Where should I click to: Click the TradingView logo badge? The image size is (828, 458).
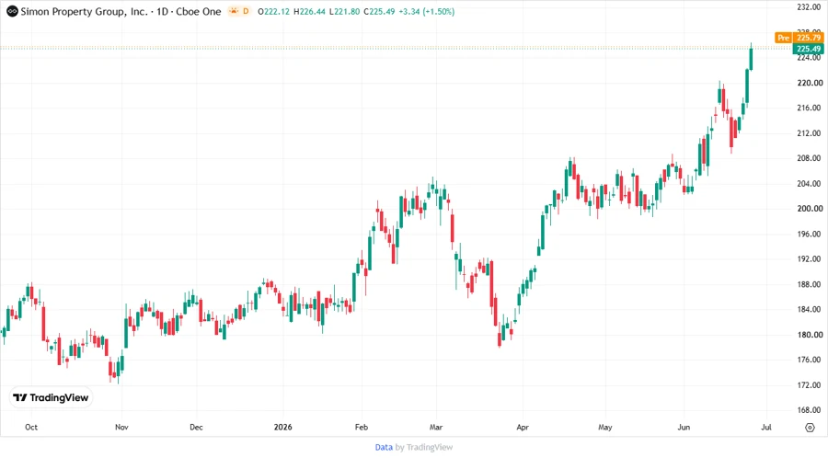[51, 397]
